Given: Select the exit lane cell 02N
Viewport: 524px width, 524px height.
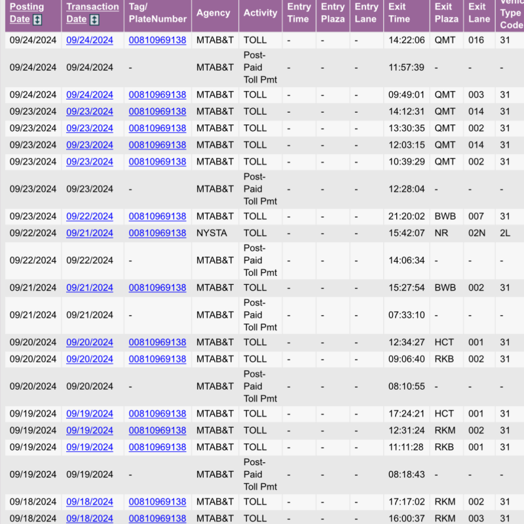Looking at the screenshot, I should (479, 233).
